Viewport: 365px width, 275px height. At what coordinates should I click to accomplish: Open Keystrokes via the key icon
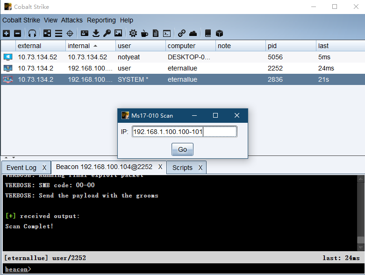(x=107, y=34)
